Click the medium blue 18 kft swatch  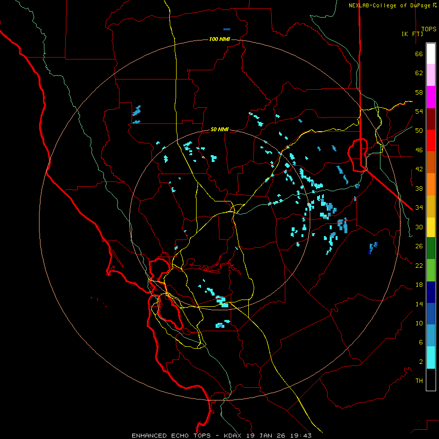point(431,314)
